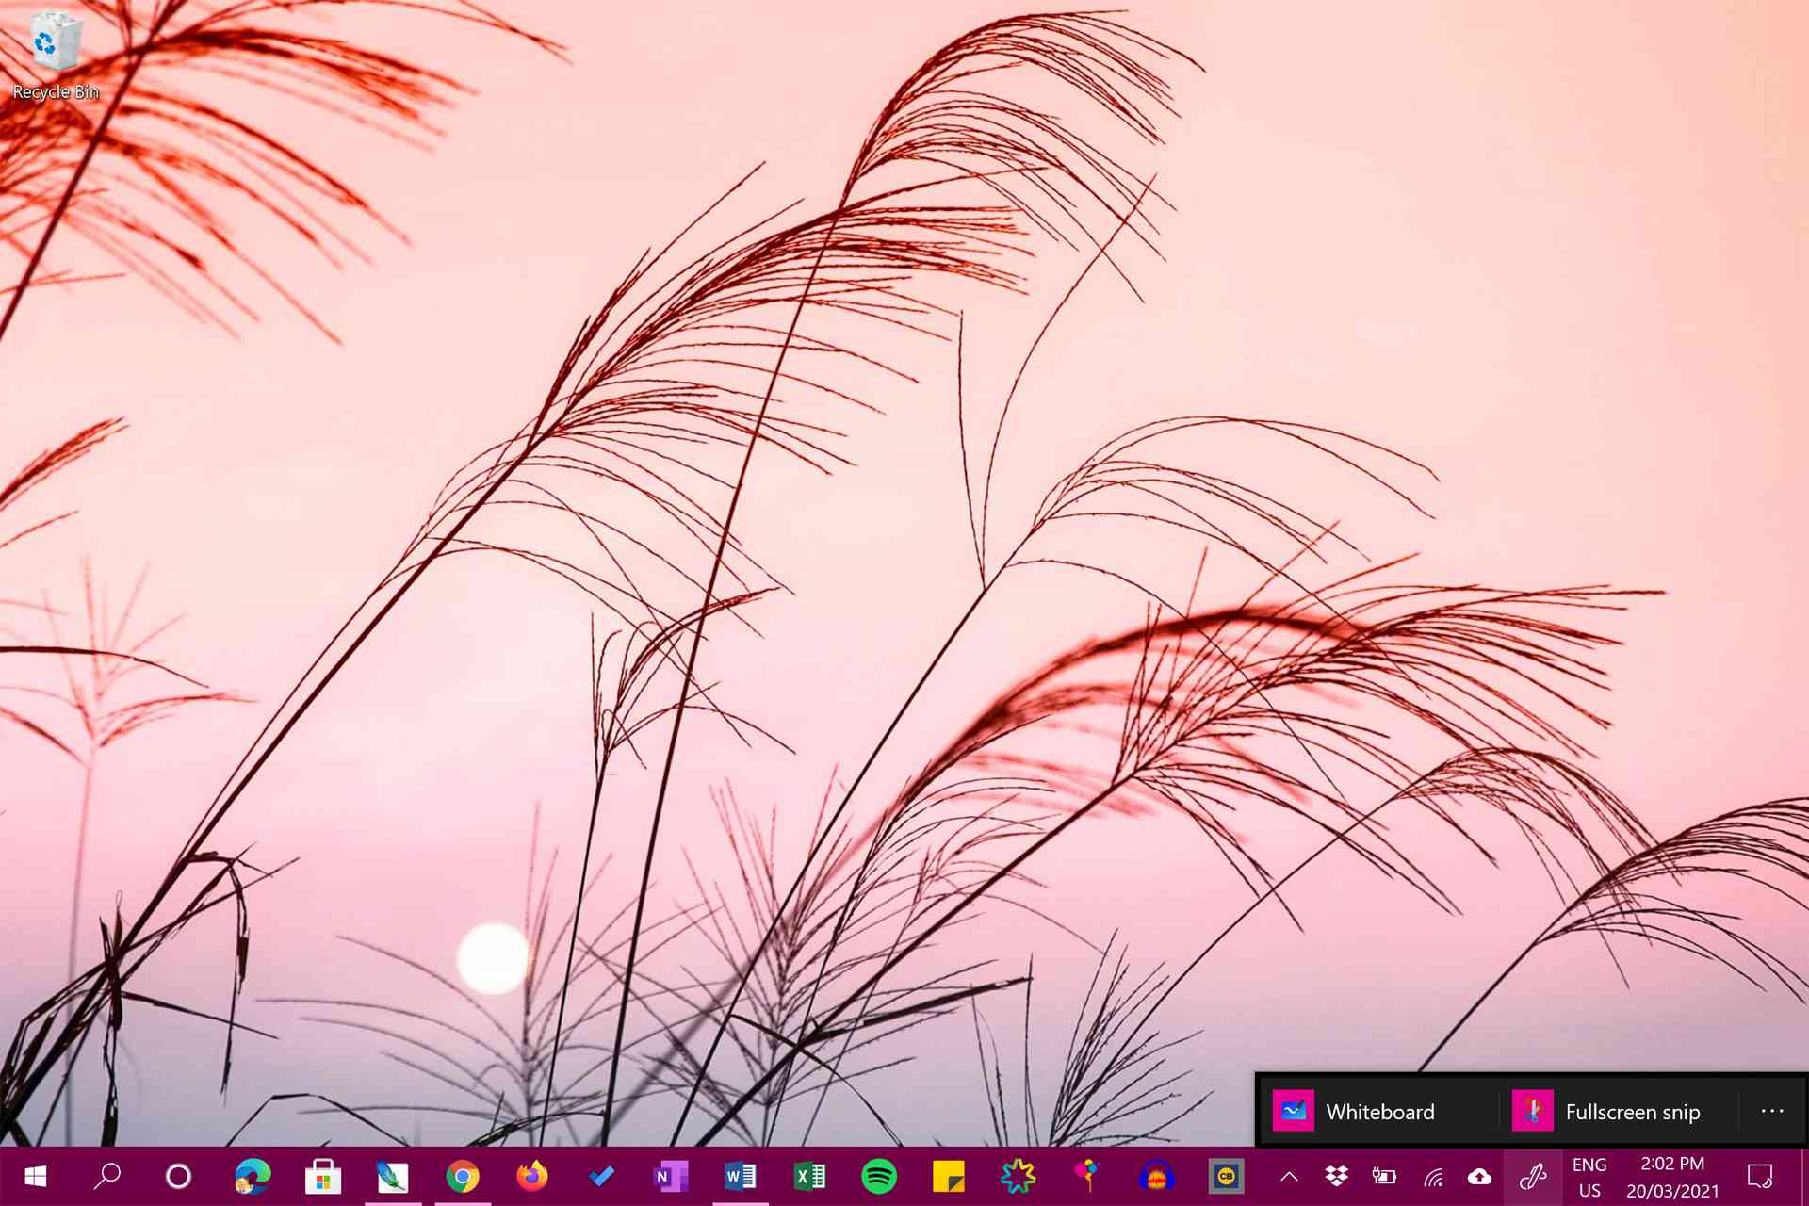Open clock showing 2:02 PM
The image size is (1809, 1206).
point(1672,1177)
